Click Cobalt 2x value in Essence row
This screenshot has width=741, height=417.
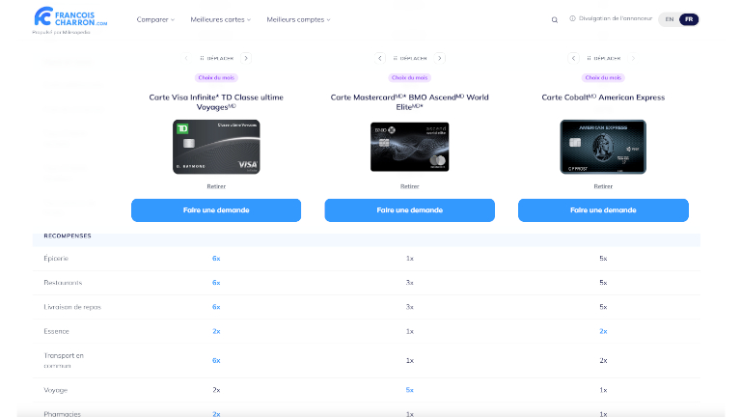pos(603,331)
